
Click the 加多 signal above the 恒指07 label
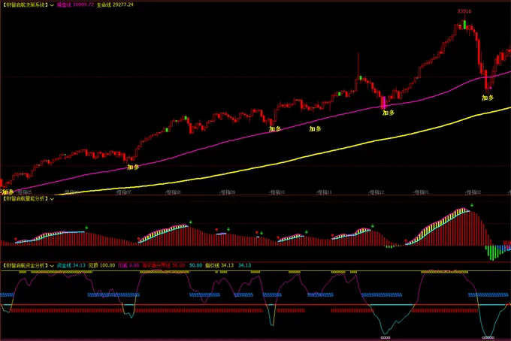[x=133, y=167]
